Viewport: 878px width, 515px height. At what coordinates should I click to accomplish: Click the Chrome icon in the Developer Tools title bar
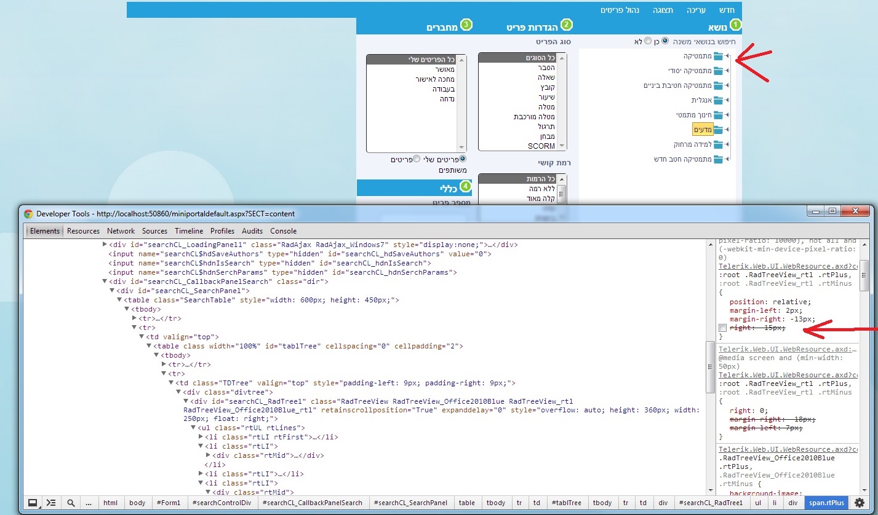(28, 214)
